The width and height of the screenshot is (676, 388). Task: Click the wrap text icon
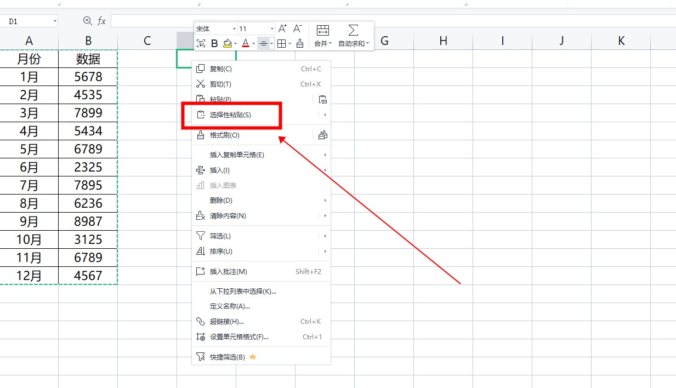201,43
